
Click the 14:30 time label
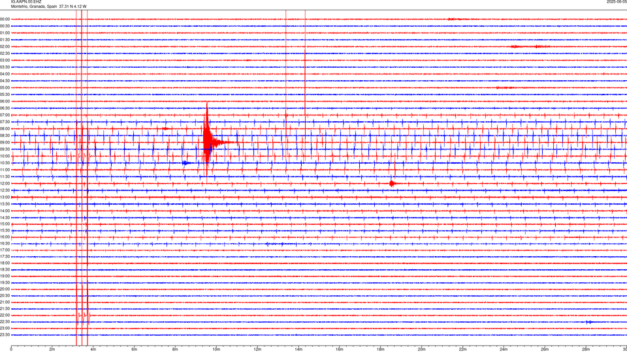pyautogui.click(x=5, y=218)
